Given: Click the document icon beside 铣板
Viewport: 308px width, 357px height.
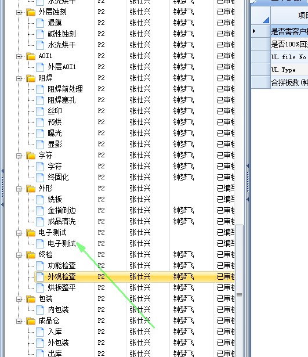Looking at the screenshot, I should pos(40,200).
